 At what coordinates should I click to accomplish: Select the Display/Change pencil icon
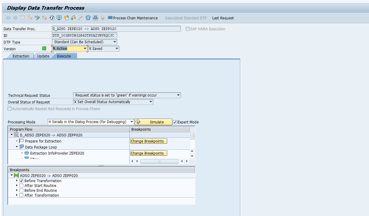(x=37, y=18)
